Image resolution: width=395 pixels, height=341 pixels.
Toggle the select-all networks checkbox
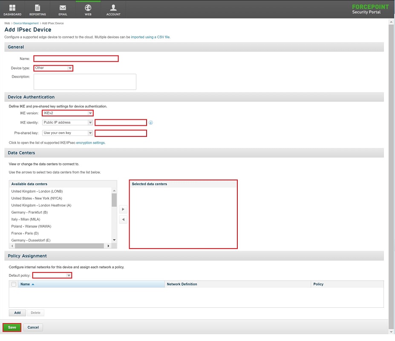(14, 284)
